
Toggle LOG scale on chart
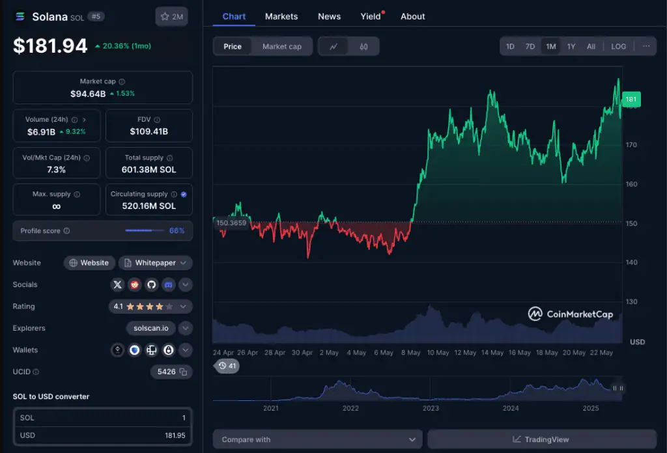619,46
